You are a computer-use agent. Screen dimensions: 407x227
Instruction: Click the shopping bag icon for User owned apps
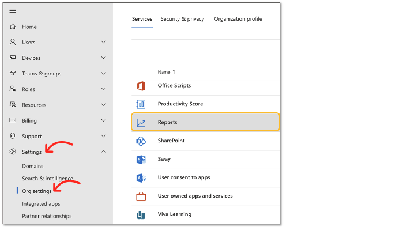click(141, 196)
